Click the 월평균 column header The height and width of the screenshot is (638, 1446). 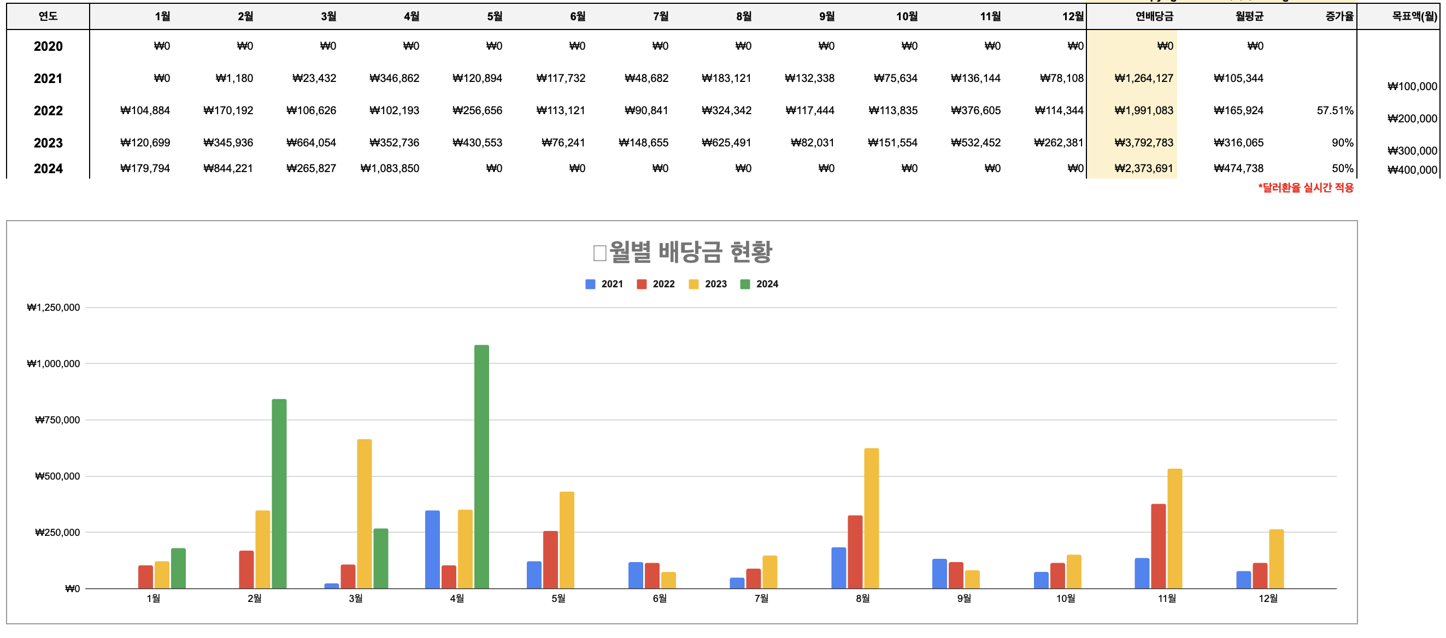[1248, 16]
